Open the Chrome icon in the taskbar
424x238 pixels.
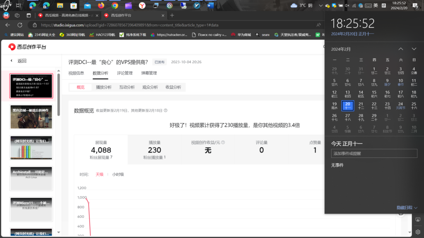(x=115, y=5)
